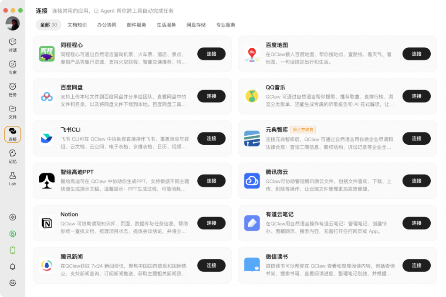Connect the 同程程心 app
The width and height of the screenshot is (446, 297).
click(x=211, y=53)
